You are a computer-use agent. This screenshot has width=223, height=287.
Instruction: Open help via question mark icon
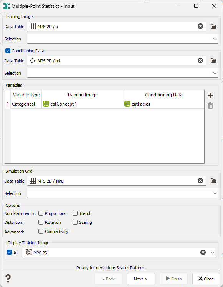pyautogui.click(x=8, y=279)
